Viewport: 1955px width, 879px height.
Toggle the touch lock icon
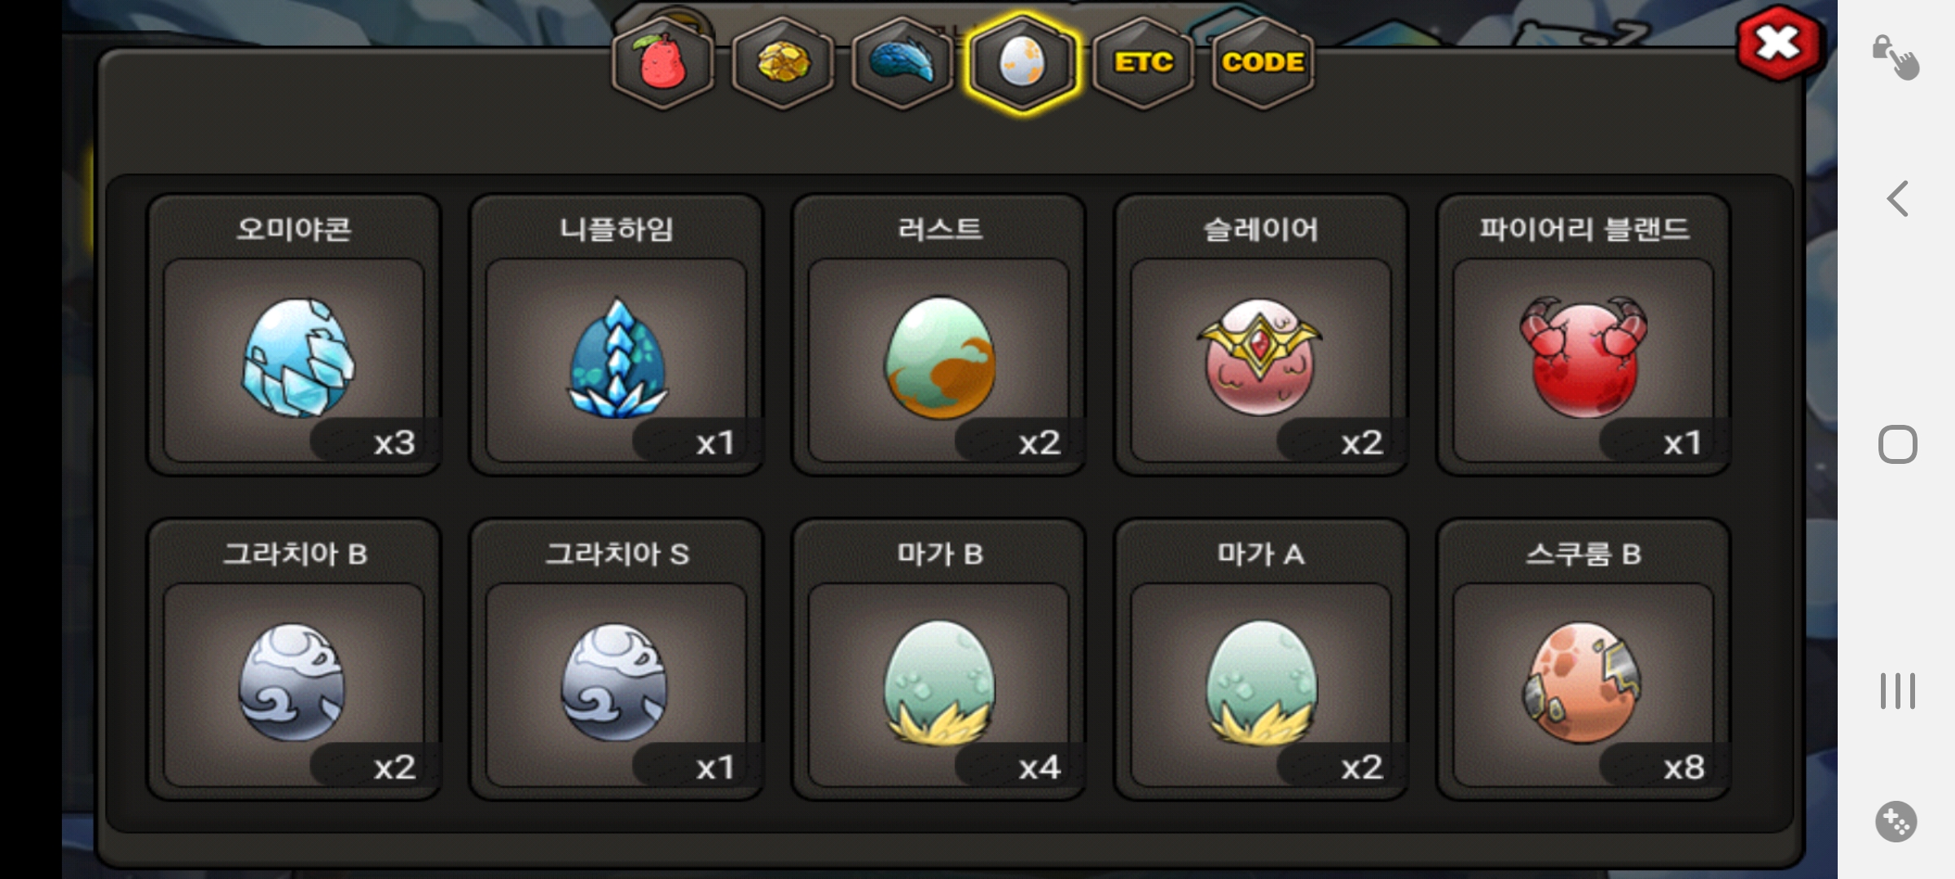click(x=1896, y=57)
